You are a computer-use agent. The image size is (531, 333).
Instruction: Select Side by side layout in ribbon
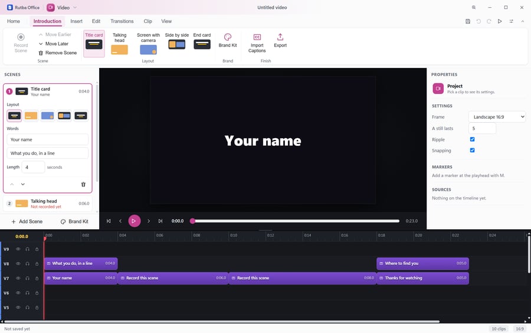point(177,41)
